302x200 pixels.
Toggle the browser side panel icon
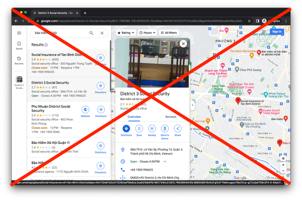pos(257,21)
